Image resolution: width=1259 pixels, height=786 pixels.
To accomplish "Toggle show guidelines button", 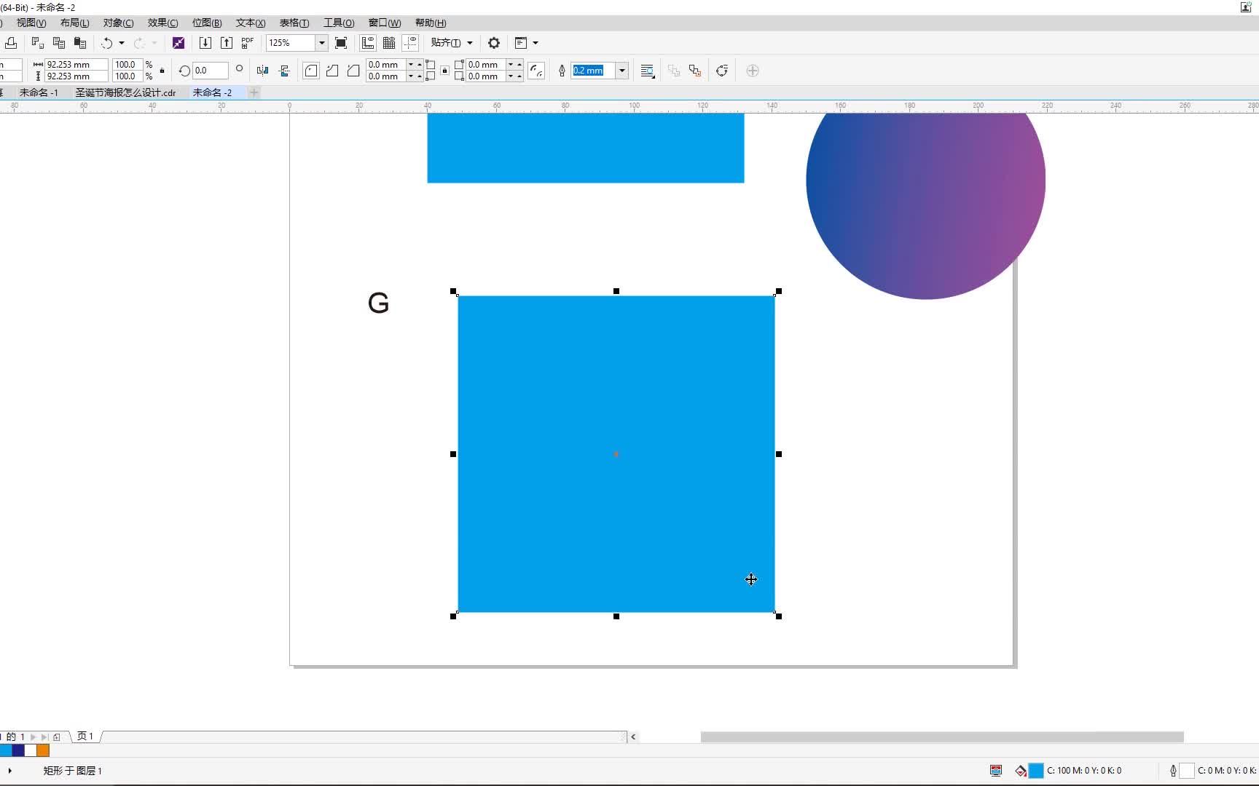I will click(410, 43).
